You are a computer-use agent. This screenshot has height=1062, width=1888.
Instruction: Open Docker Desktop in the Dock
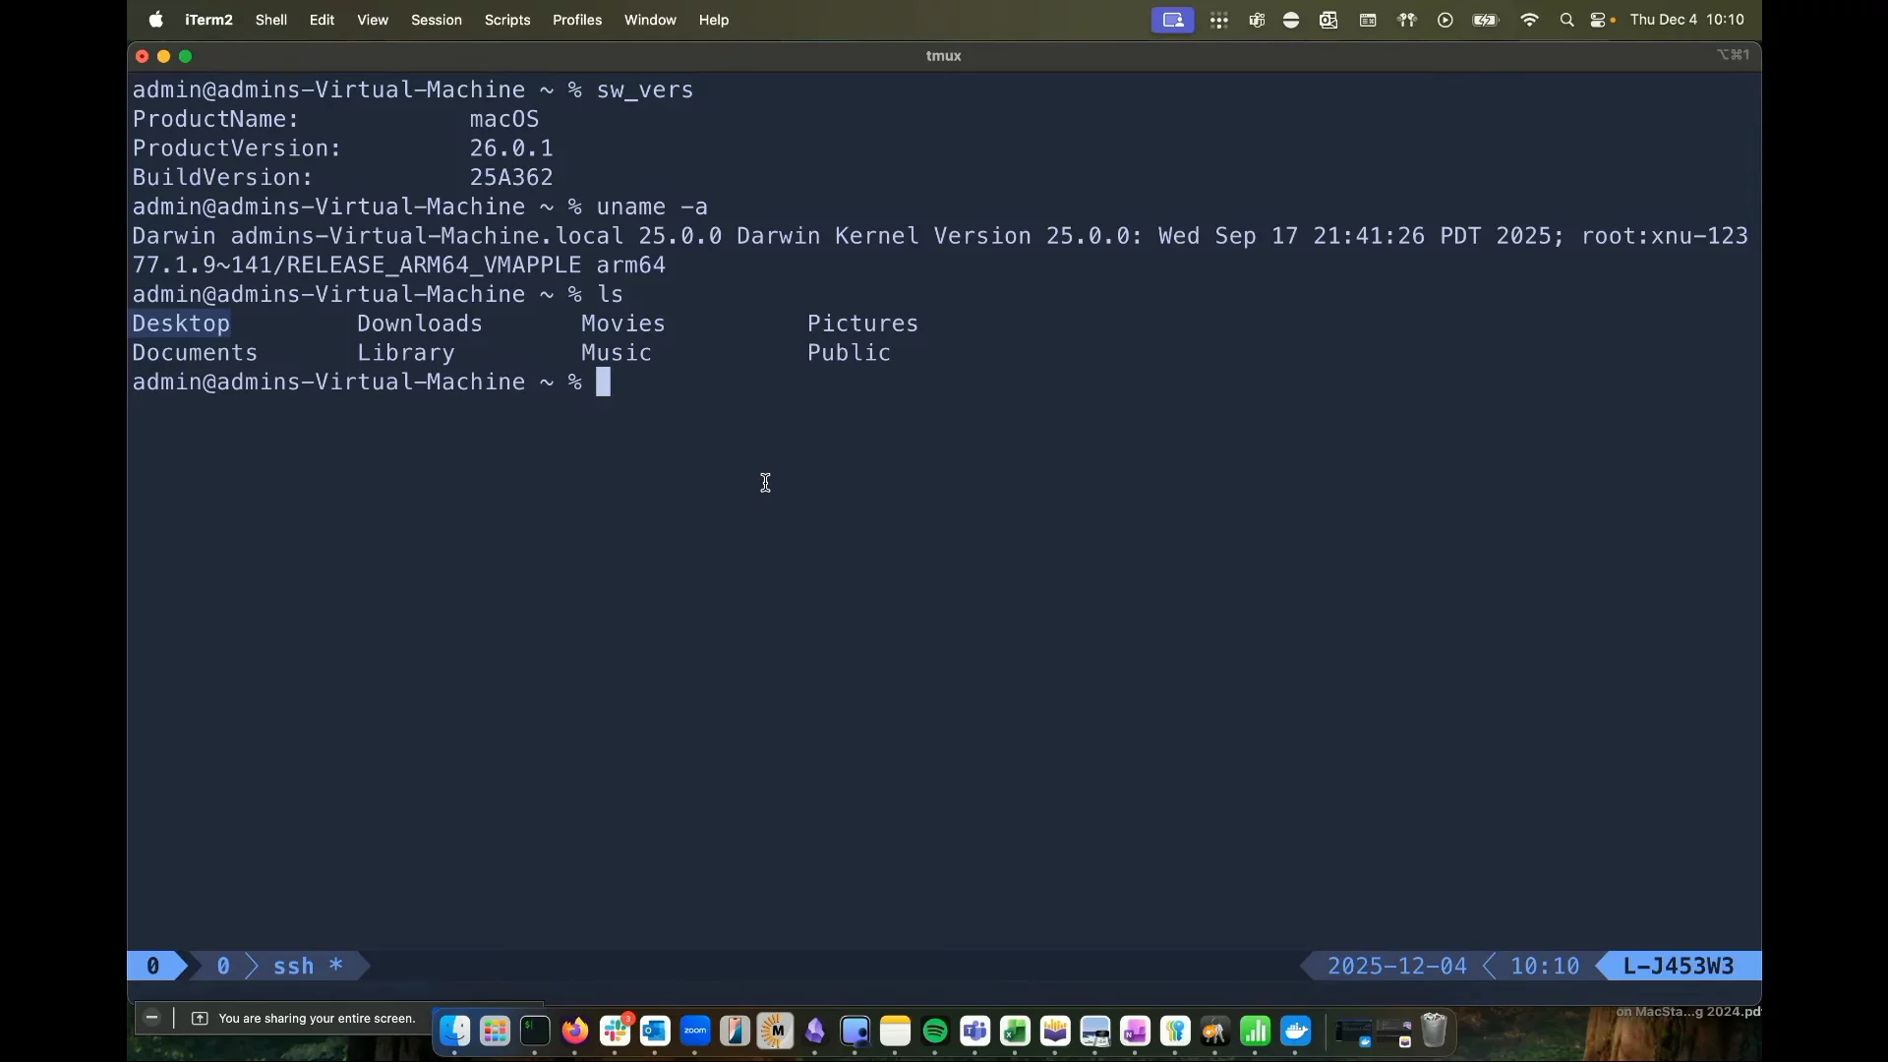coord(1296,1032)
